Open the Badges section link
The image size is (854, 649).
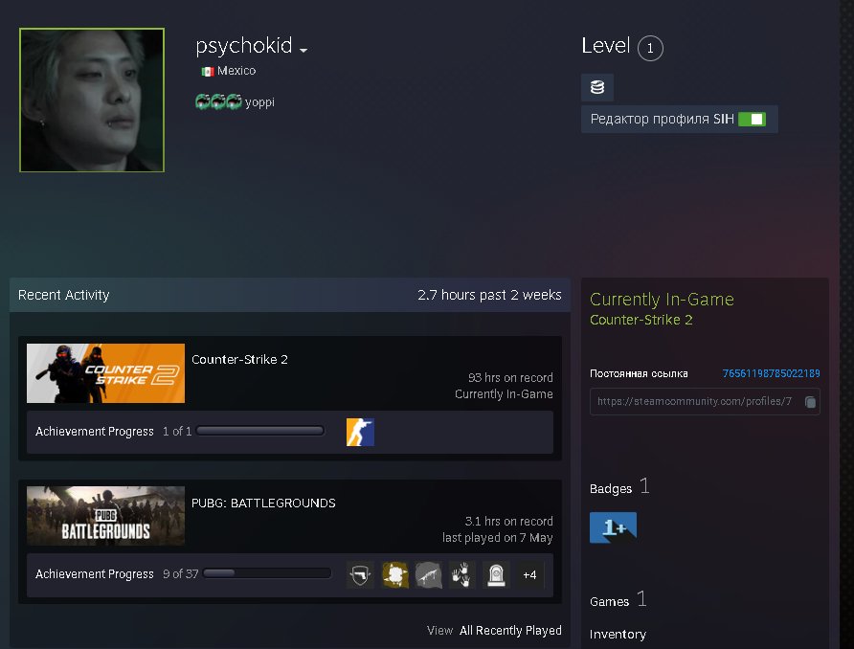(x=611, y=489)
